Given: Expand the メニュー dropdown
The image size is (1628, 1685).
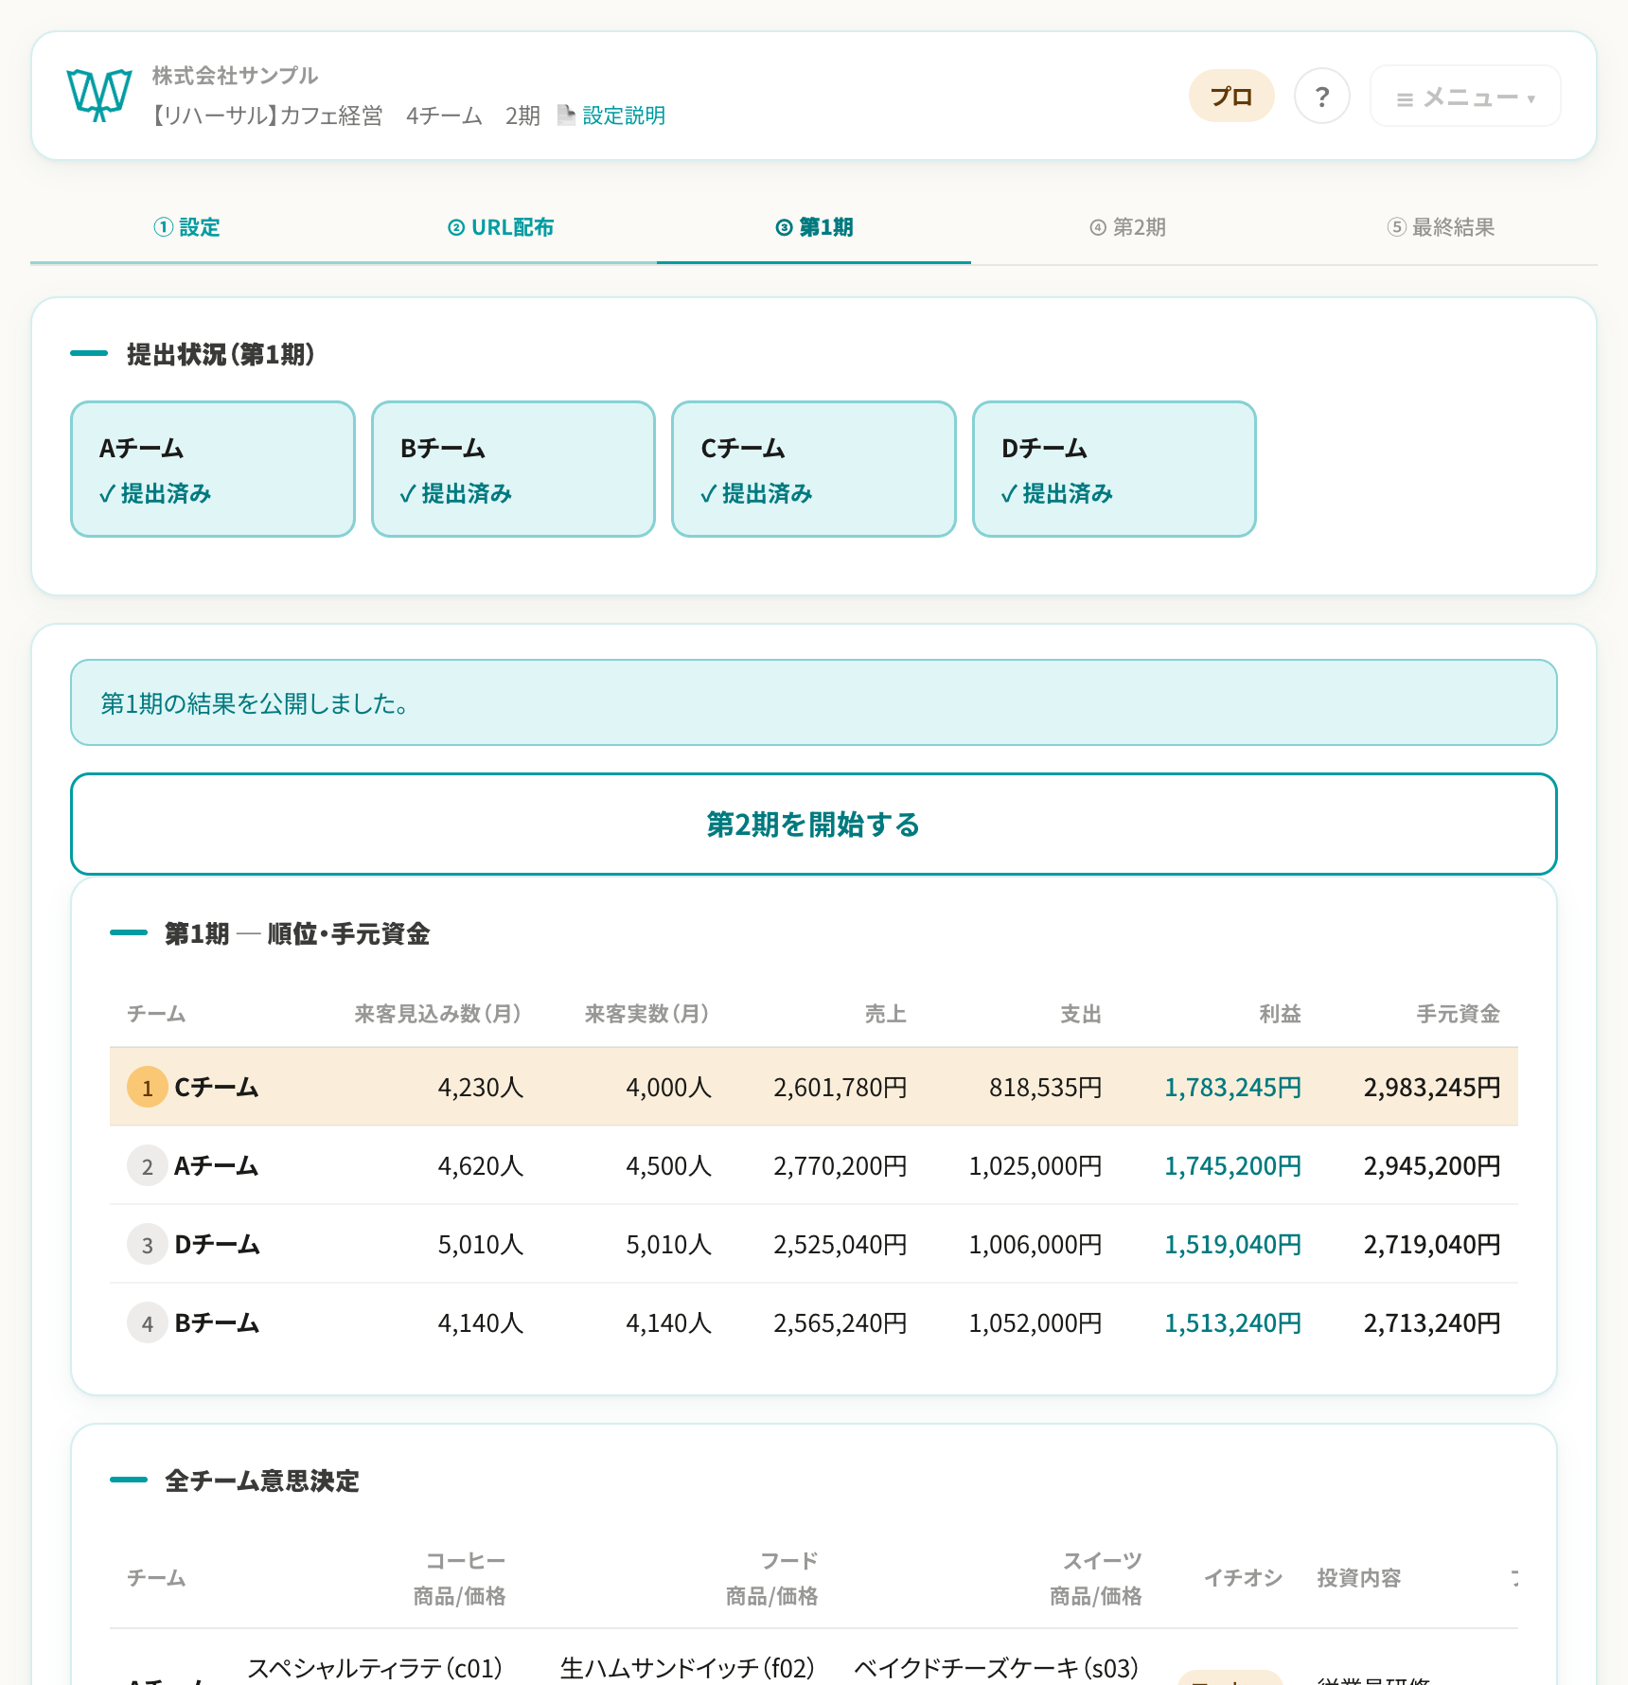Looking at the screenshot, I should point(1464,96).
